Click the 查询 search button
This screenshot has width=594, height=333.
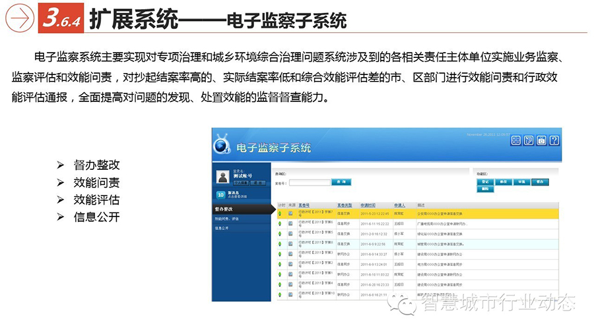(x=341, y=182)
